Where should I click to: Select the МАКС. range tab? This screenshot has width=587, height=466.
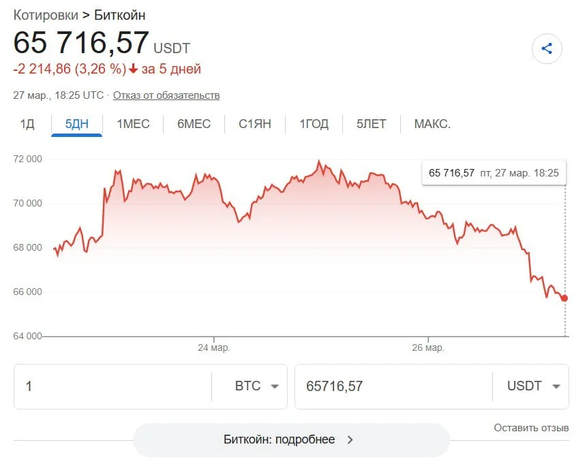pyautogui.click(x=432, y=124)
